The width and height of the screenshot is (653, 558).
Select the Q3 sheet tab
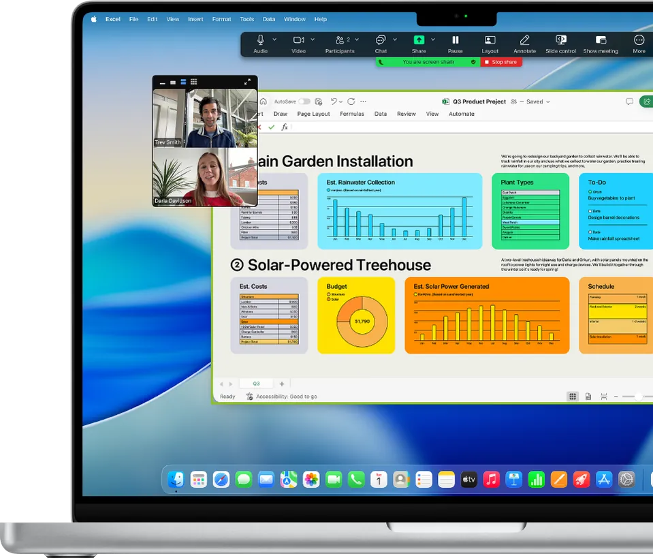[256, 384]
